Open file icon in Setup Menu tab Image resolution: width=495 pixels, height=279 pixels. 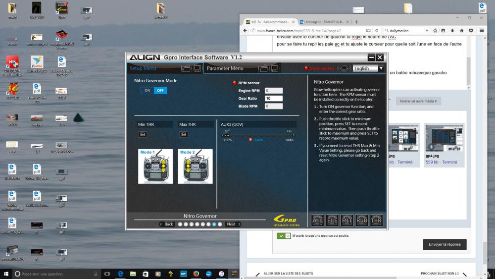tap(186, 68)
